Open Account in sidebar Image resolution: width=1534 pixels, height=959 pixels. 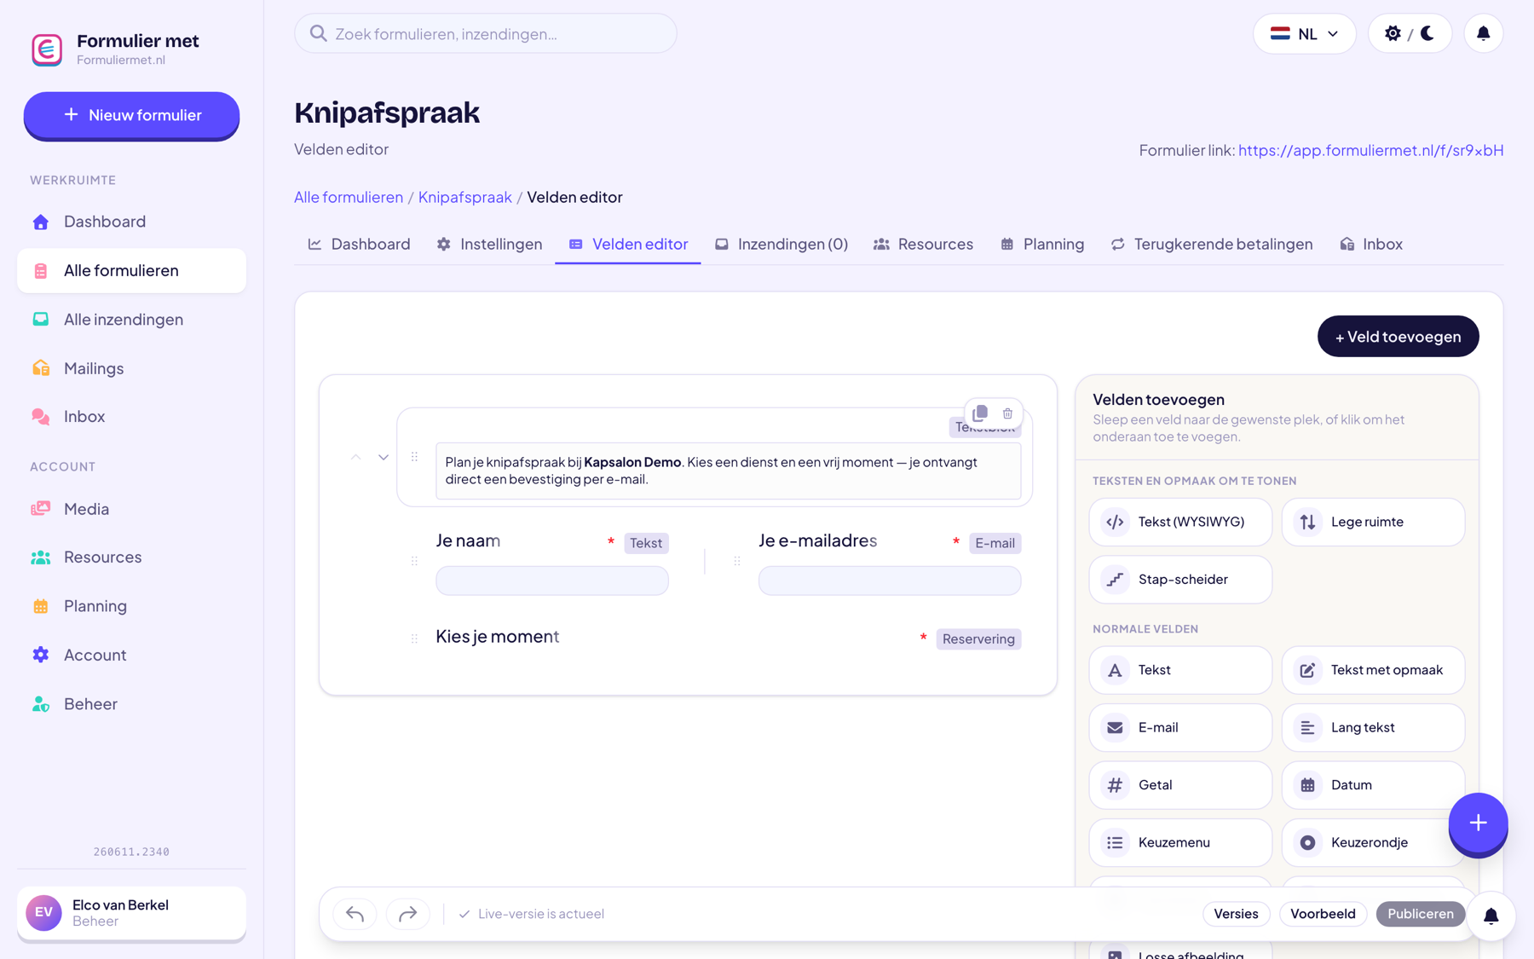[131, 655]
